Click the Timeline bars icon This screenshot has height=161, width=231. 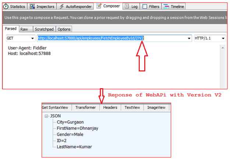click(x=166, y=7)
